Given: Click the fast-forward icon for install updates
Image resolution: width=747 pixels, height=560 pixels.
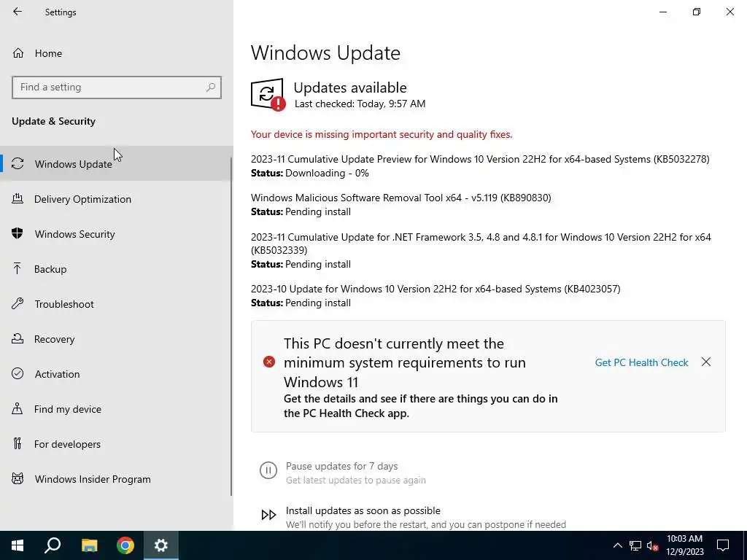Looking at the screenshot, I should pos(268,515).
